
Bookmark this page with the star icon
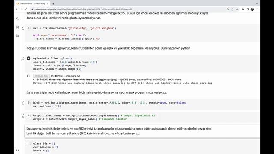coord(237,9)
